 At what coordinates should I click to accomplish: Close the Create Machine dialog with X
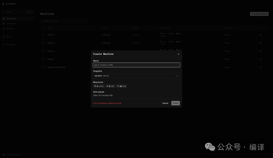coord(178,54)
